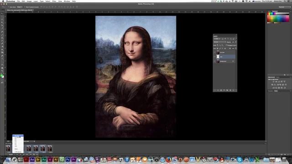This screenshot has height=164, width=292.
Task: Select the Eyedropper tool
Action: coord(3,28)
